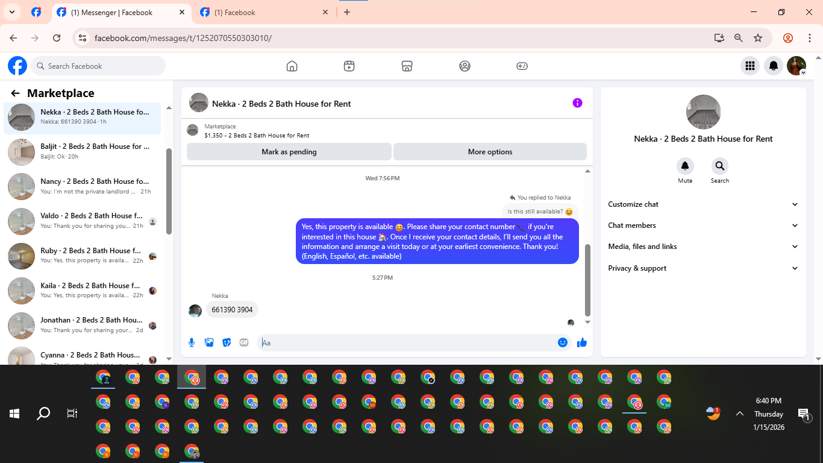The width and height of the screenshot is (823, 463).
Task: Open Chrome tab search dropdown arrow
Action: pos(11,12)
